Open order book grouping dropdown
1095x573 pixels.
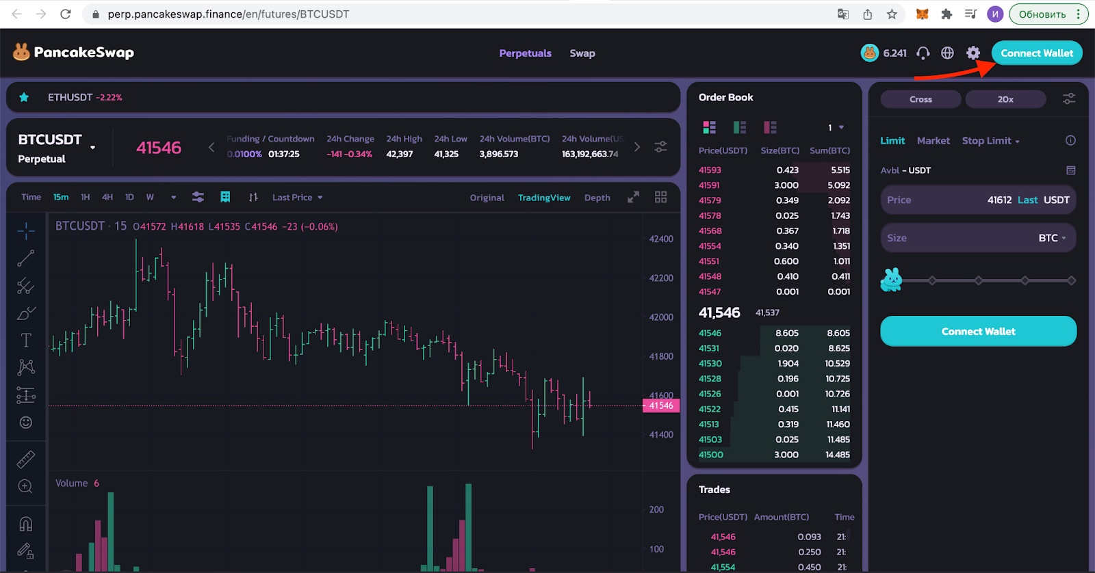836,127
